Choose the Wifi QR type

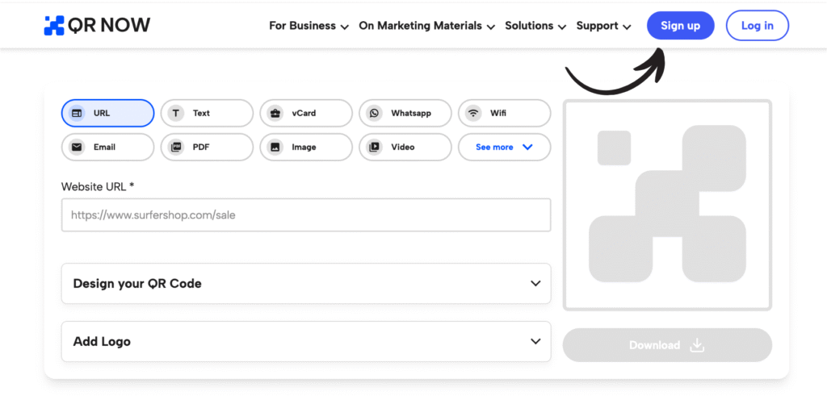click(504, 113)
